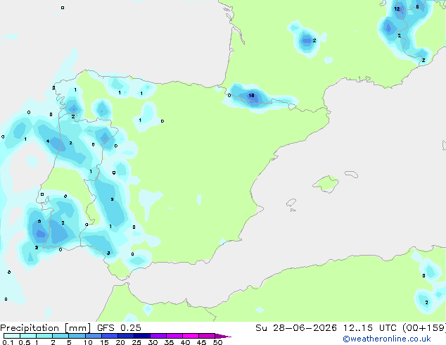446x345 pixels.
Task: Click the Menorca island outline
Action: [351, 174]
